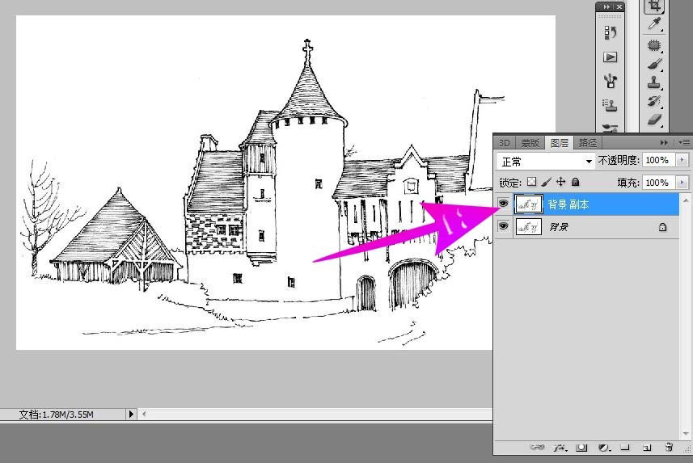Switch to the 路径 tab
Image resolution: width=693 pixels, height=463 pixels.
click(x=586, y=143)
